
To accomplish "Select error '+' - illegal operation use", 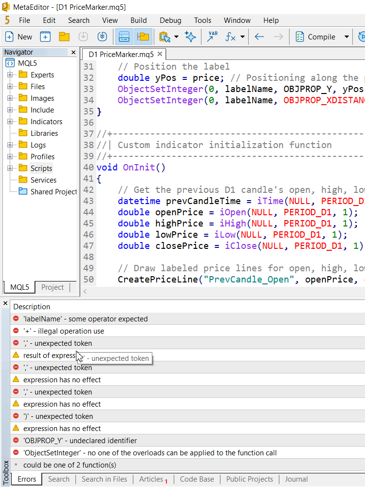I will coord(187,331).
